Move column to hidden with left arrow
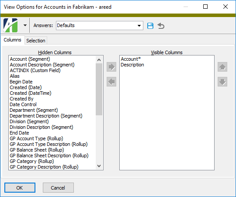Image resolution: width=236 pixels, height=197 pixels. [111, 82]
